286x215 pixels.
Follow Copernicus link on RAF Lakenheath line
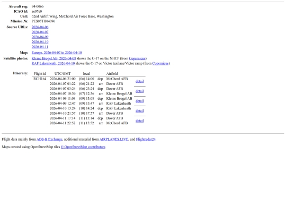point(160,64)
